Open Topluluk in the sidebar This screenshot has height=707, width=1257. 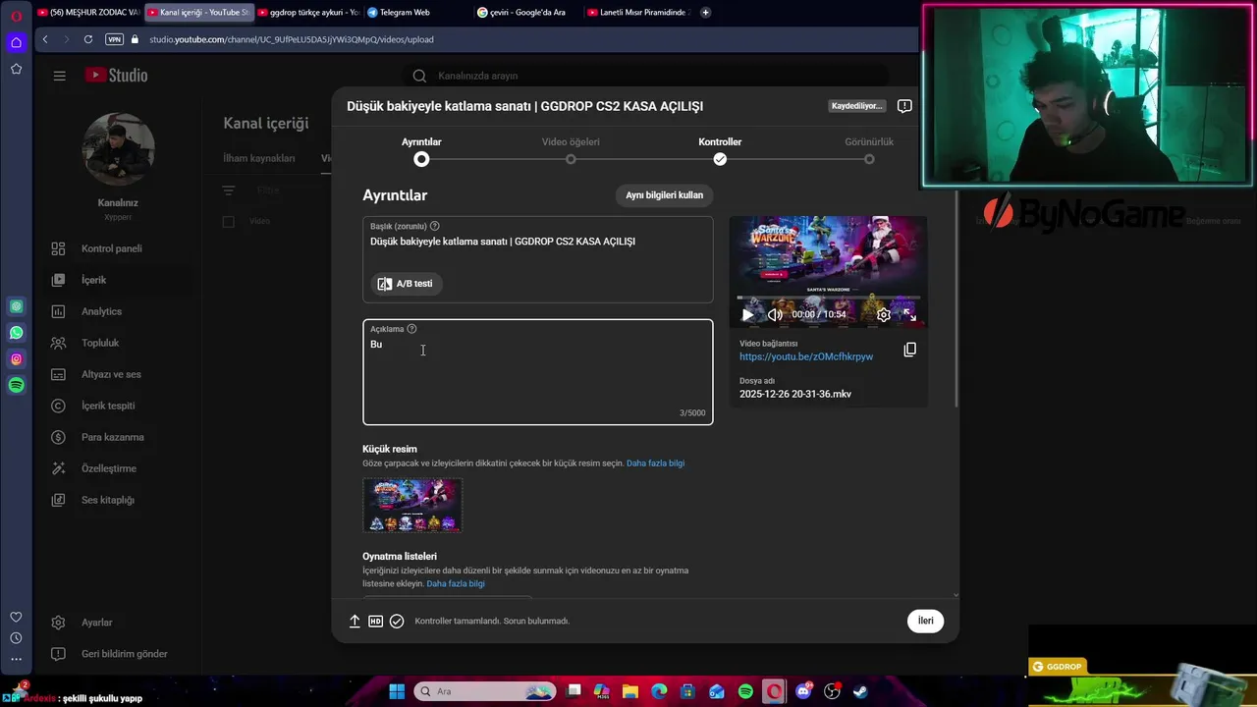[100, 343]
